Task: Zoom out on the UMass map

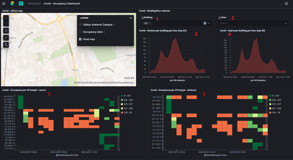Action: (6, 24)
